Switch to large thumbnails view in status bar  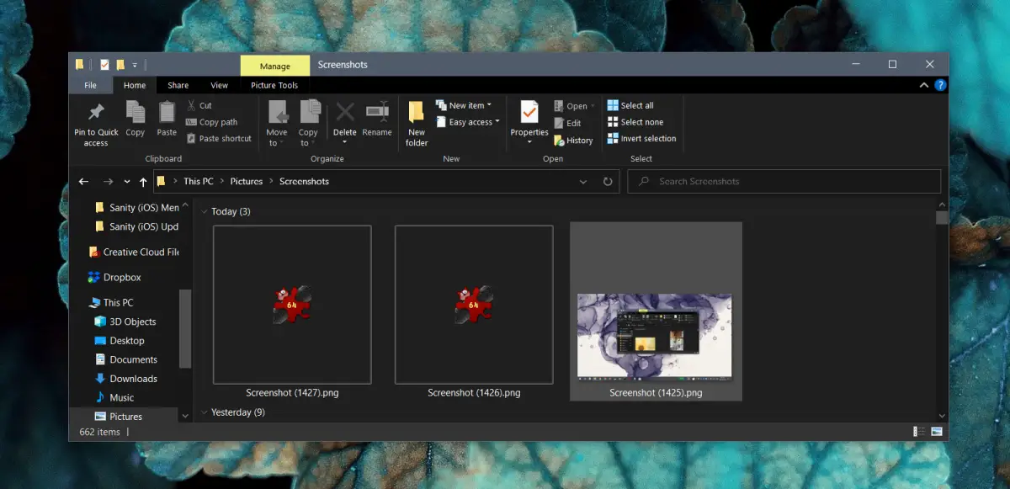click(937, 432)
